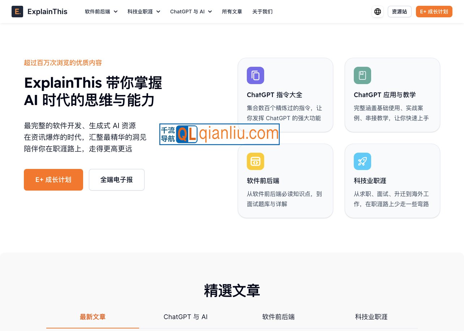Open the language globe icon
This screenshot has width=464, height=331.
pos(377,11)
